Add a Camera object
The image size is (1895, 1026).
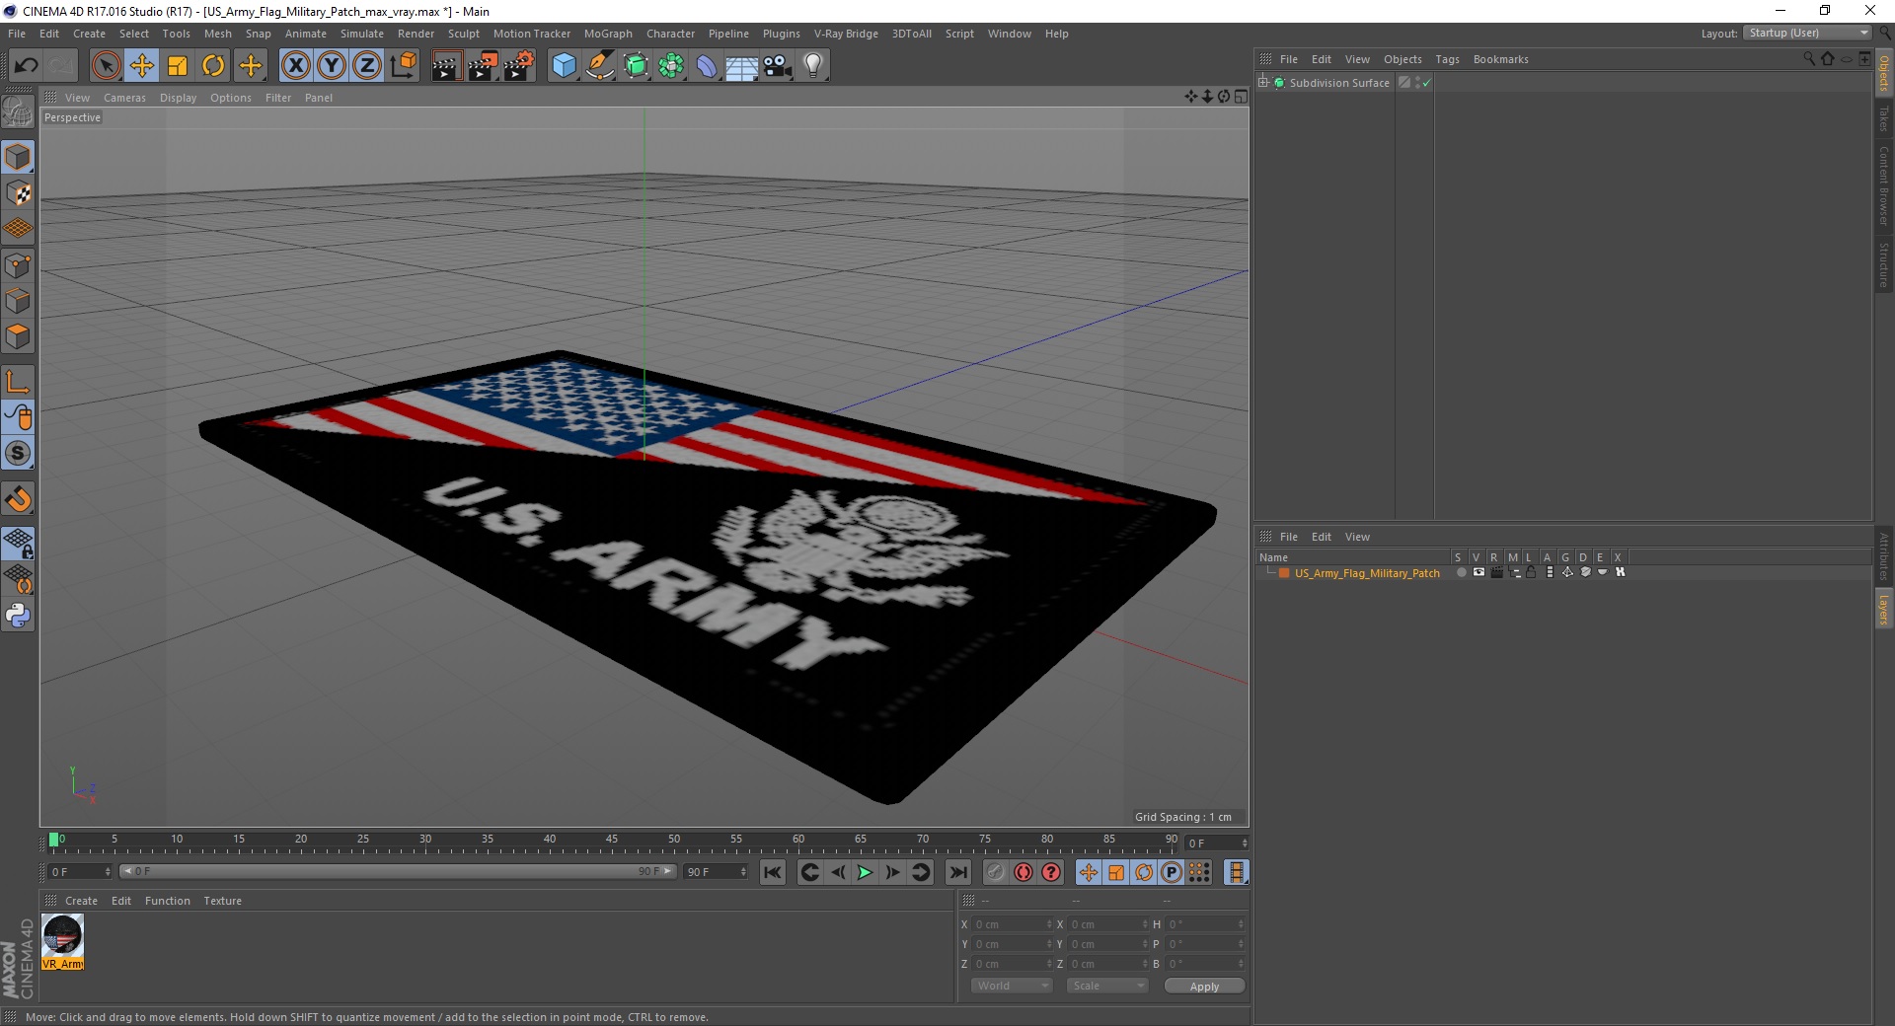tap(778, 66)
